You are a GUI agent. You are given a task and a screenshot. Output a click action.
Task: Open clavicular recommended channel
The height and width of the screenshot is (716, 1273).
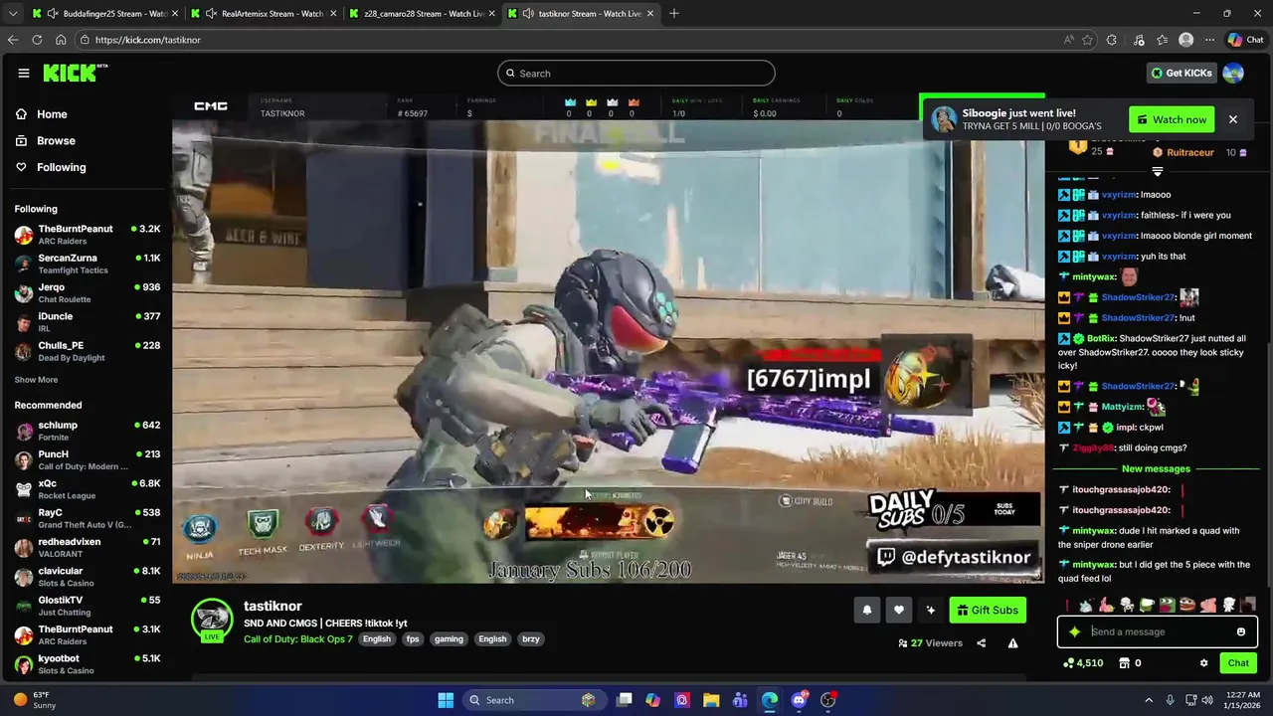pyautogui.click(x=87, y=577)
